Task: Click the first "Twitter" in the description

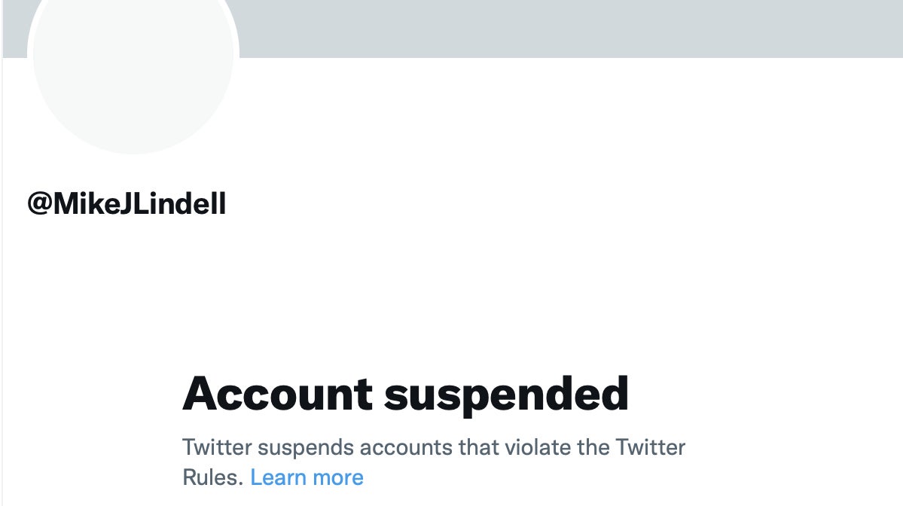Action: point(217,447)
